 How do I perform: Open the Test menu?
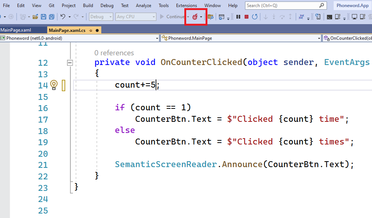[x=124, y=6]
